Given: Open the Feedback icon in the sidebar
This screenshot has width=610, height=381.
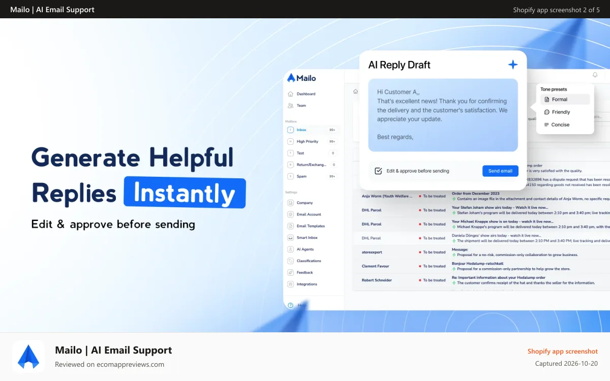Looking at the screenshot, I should click(290, 273).
